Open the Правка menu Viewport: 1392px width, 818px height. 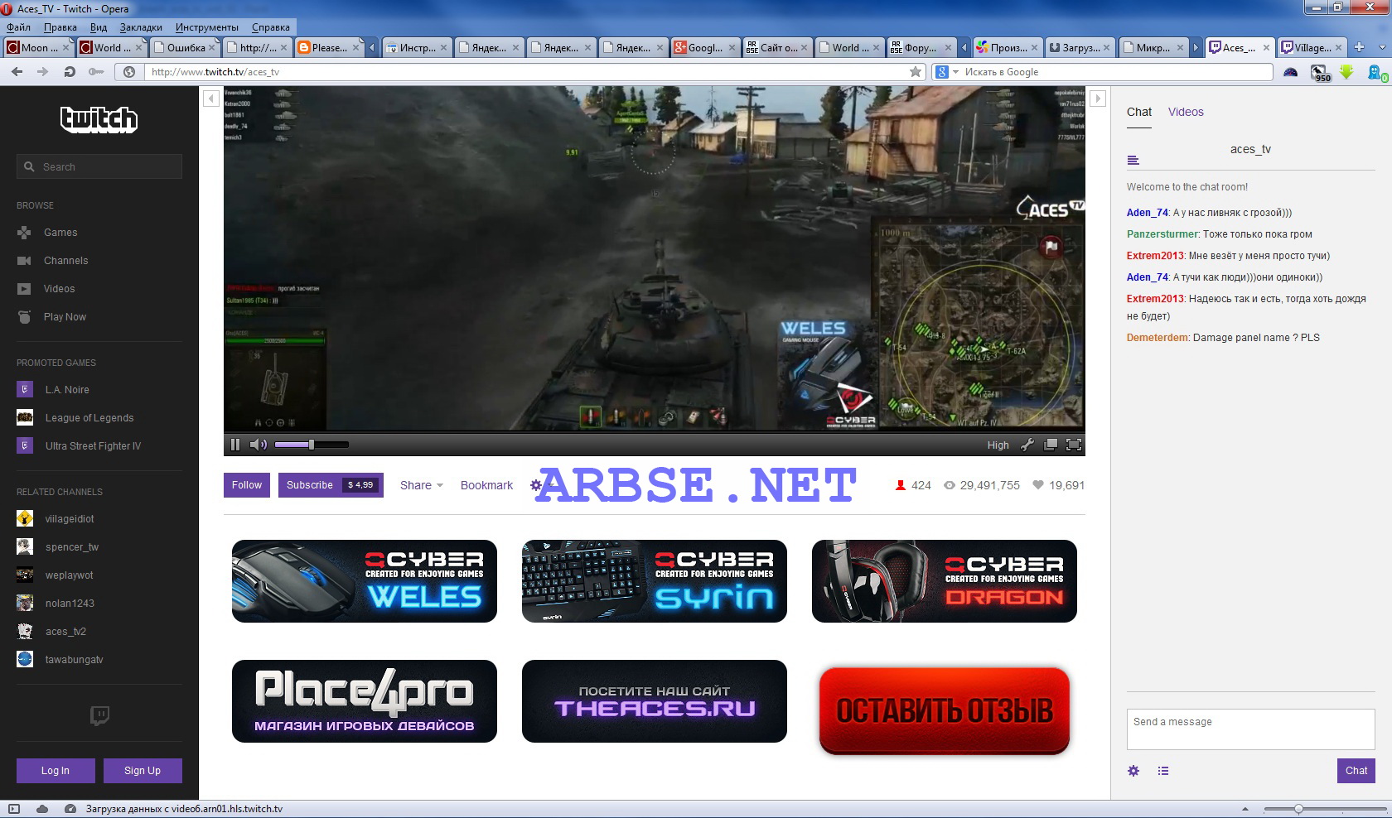pos(60,27)
